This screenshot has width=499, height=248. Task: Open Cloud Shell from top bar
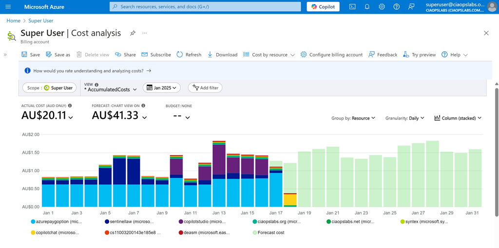click(x=352, y=7)
